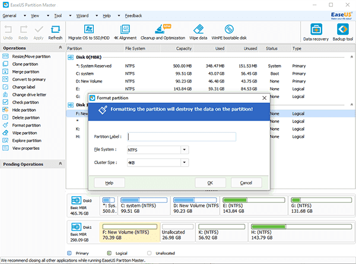Run Check partition operation
The height and width of the screenshot is (264, 356).
click(x=21, y=102)
